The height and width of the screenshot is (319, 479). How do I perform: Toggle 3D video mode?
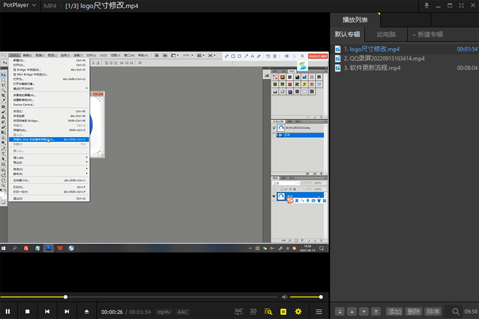pyautogui.click(x=253, y=311)
